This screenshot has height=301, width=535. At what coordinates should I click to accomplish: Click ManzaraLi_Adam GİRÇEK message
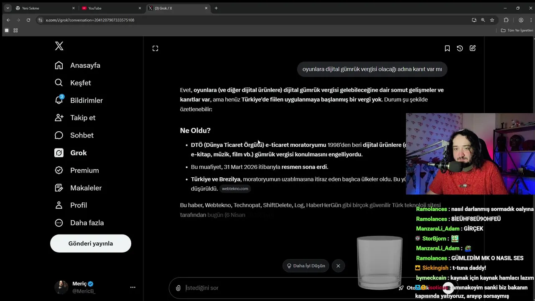click(x=450, y=229)
